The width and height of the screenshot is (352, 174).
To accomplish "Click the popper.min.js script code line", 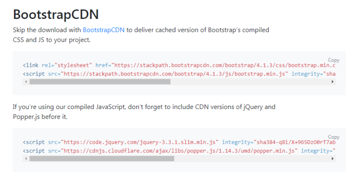I will 179,151.
